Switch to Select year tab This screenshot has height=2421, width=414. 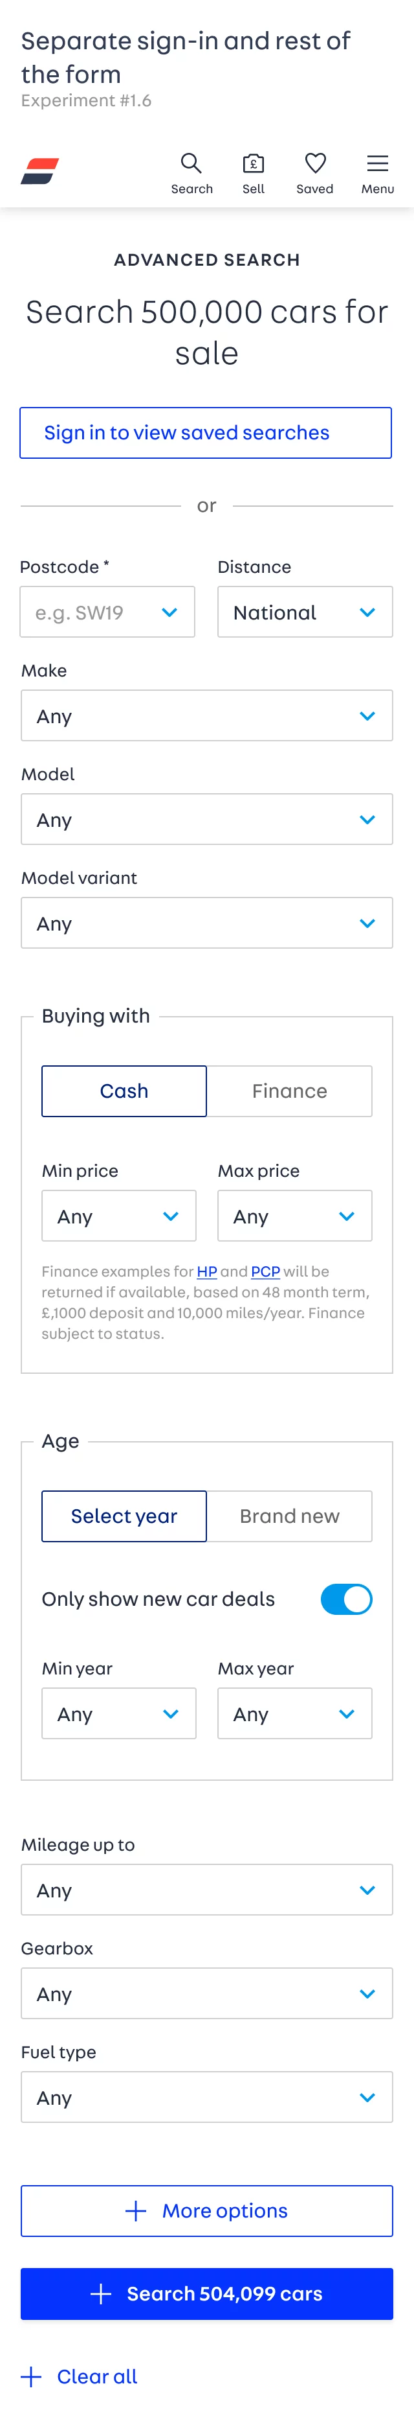point(124,1516)
